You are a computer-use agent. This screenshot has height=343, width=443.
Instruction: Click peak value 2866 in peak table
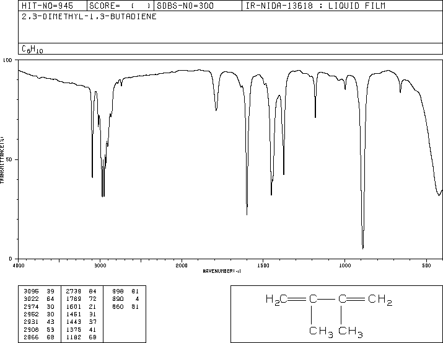pyautogui.click(x=31, y=337)
